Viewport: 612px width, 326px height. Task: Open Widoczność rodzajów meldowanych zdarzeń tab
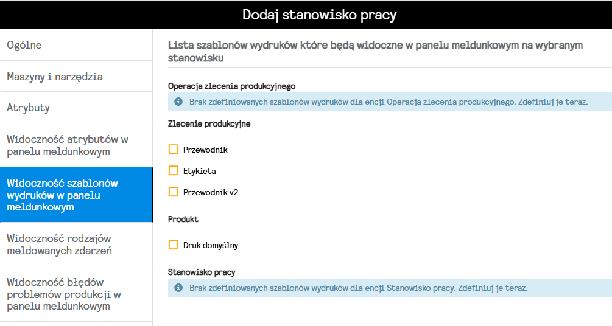point(76,244)
